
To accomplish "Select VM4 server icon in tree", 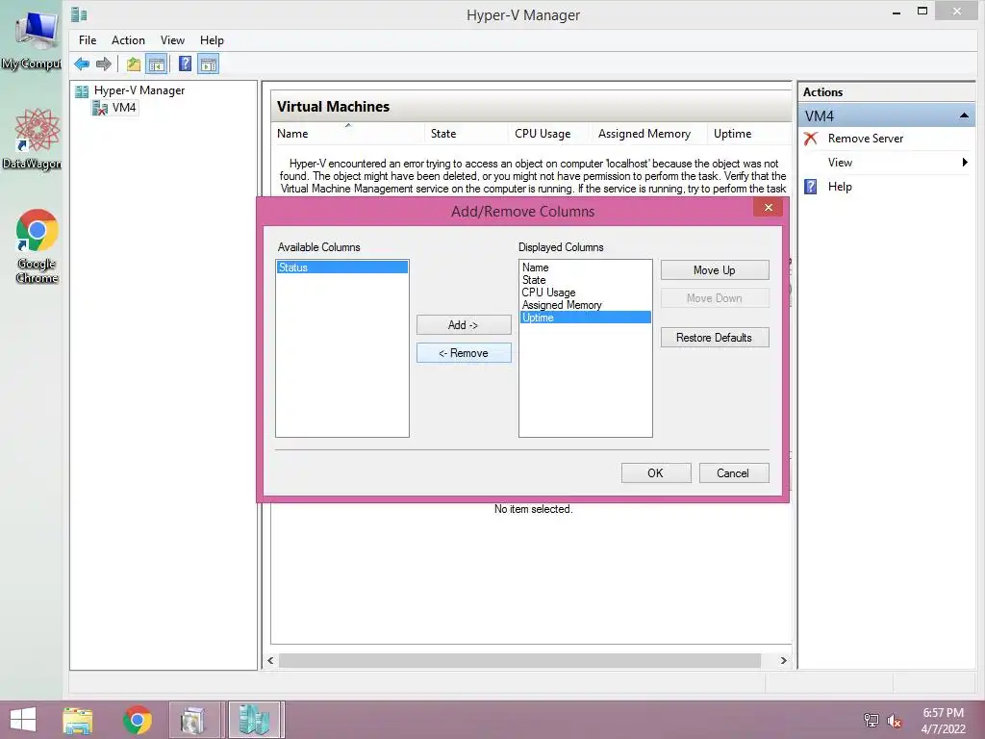I will pos(100,108).
